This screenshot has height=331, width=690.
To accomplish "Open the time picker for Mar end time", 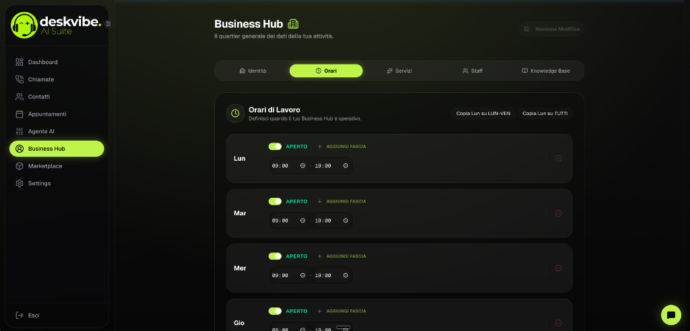I will [x=346, y=221].
